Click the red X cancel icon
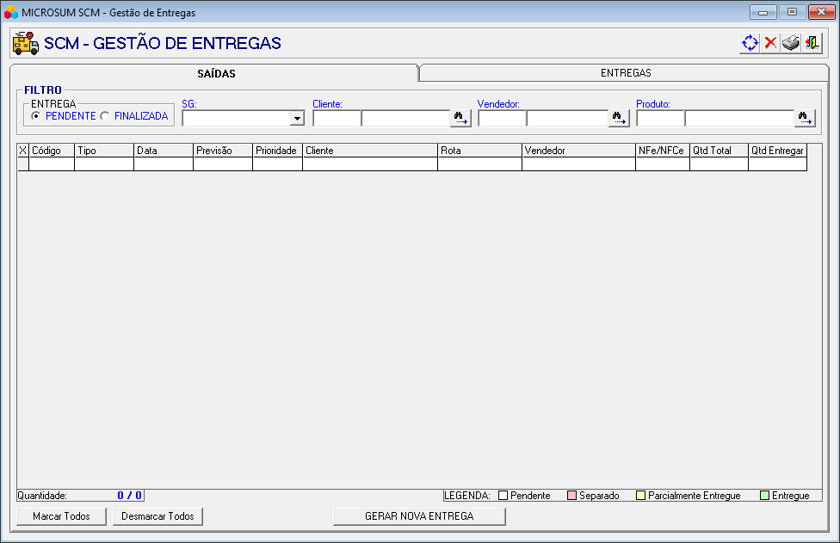Viewport: 840px width, 543px height. [770, 43]
